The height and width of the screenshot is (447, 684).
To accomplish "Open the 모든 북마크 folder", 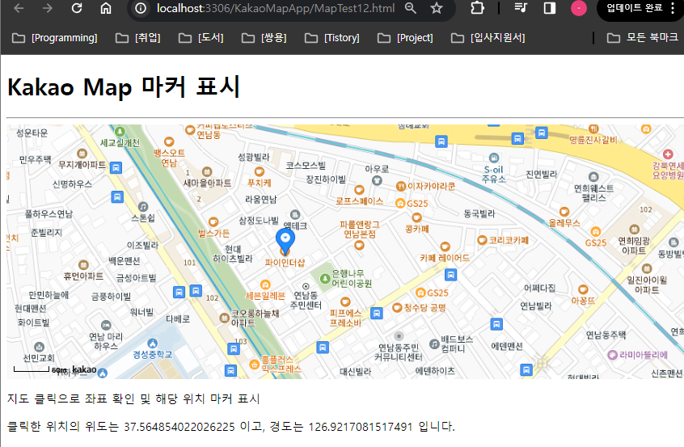I will pos(643,38).
